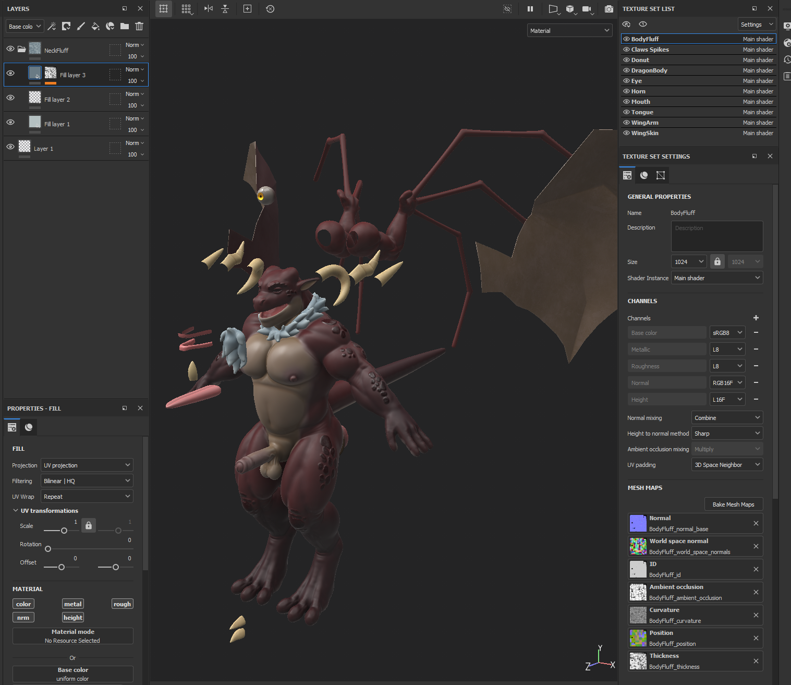This screenshot has width=791, height=685.
Task: Pause rendering with the pause icon
Action: coord(530,9)
